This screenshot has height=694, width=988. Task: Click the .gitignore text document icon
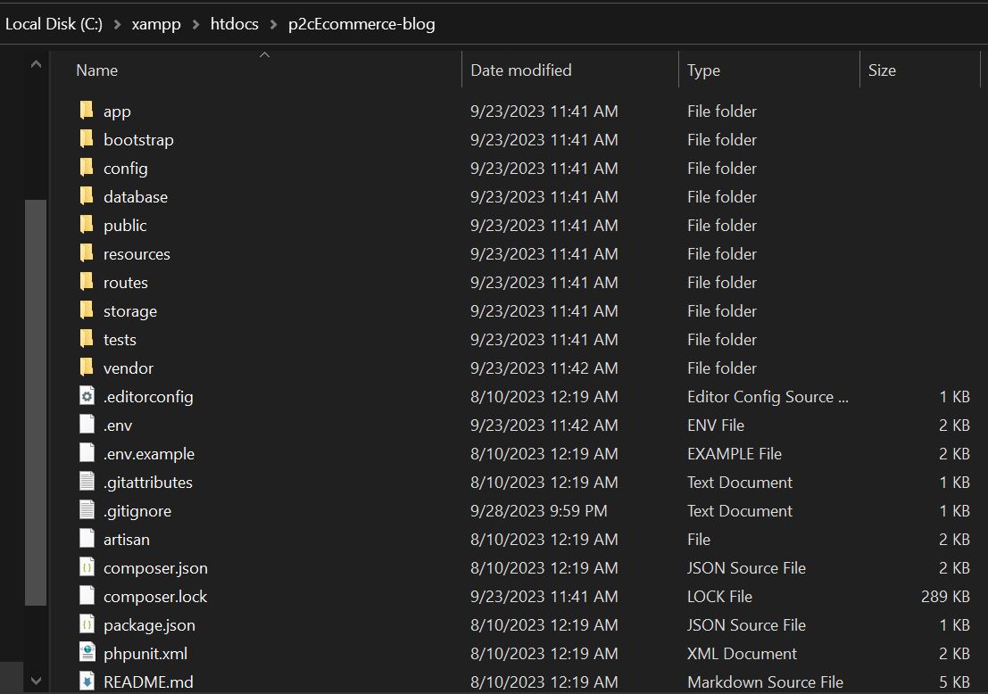pos(87,510)
